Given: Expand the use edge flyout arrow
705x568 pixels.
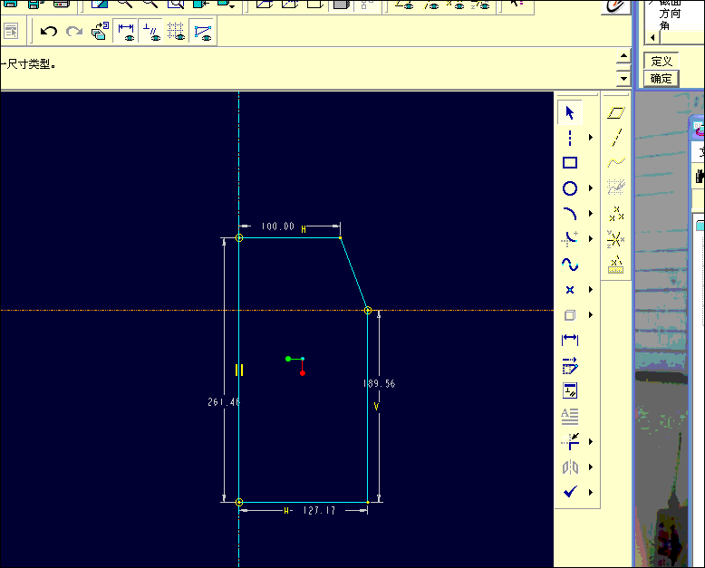Looking at the screenshot, I should point(591,315).
